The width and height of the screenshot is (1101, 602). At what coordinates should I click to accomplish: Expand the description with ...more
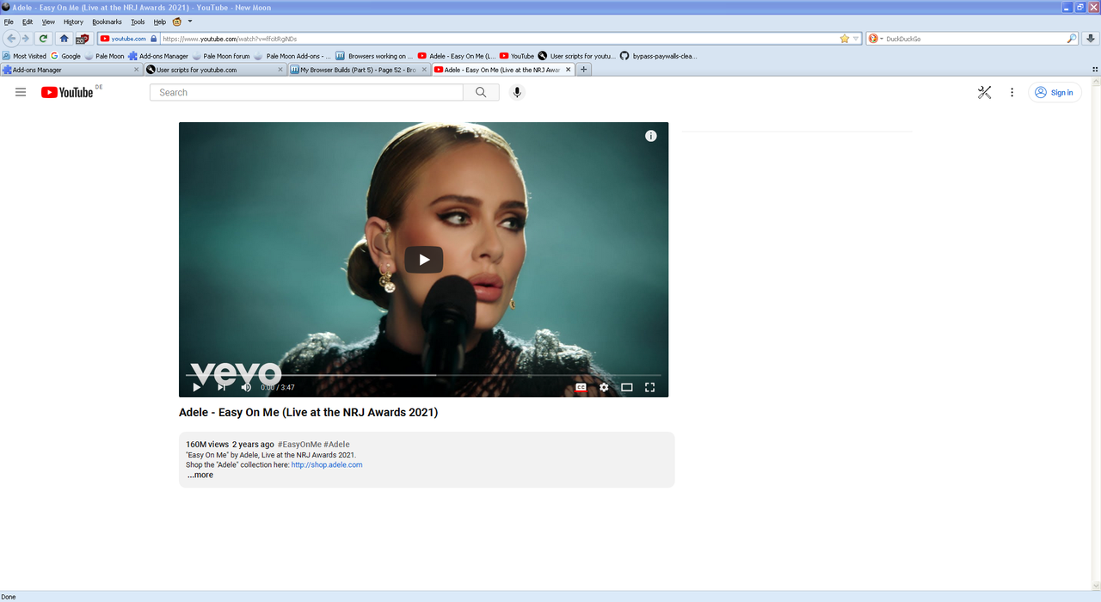pos(200,475)
